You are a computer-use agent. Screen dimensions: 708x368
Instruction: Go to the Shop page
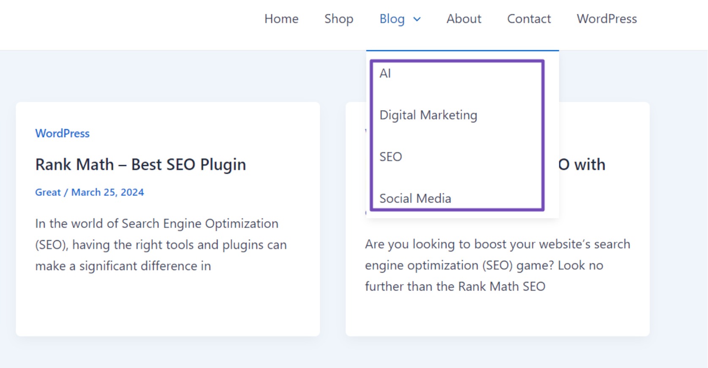(339, 19)
